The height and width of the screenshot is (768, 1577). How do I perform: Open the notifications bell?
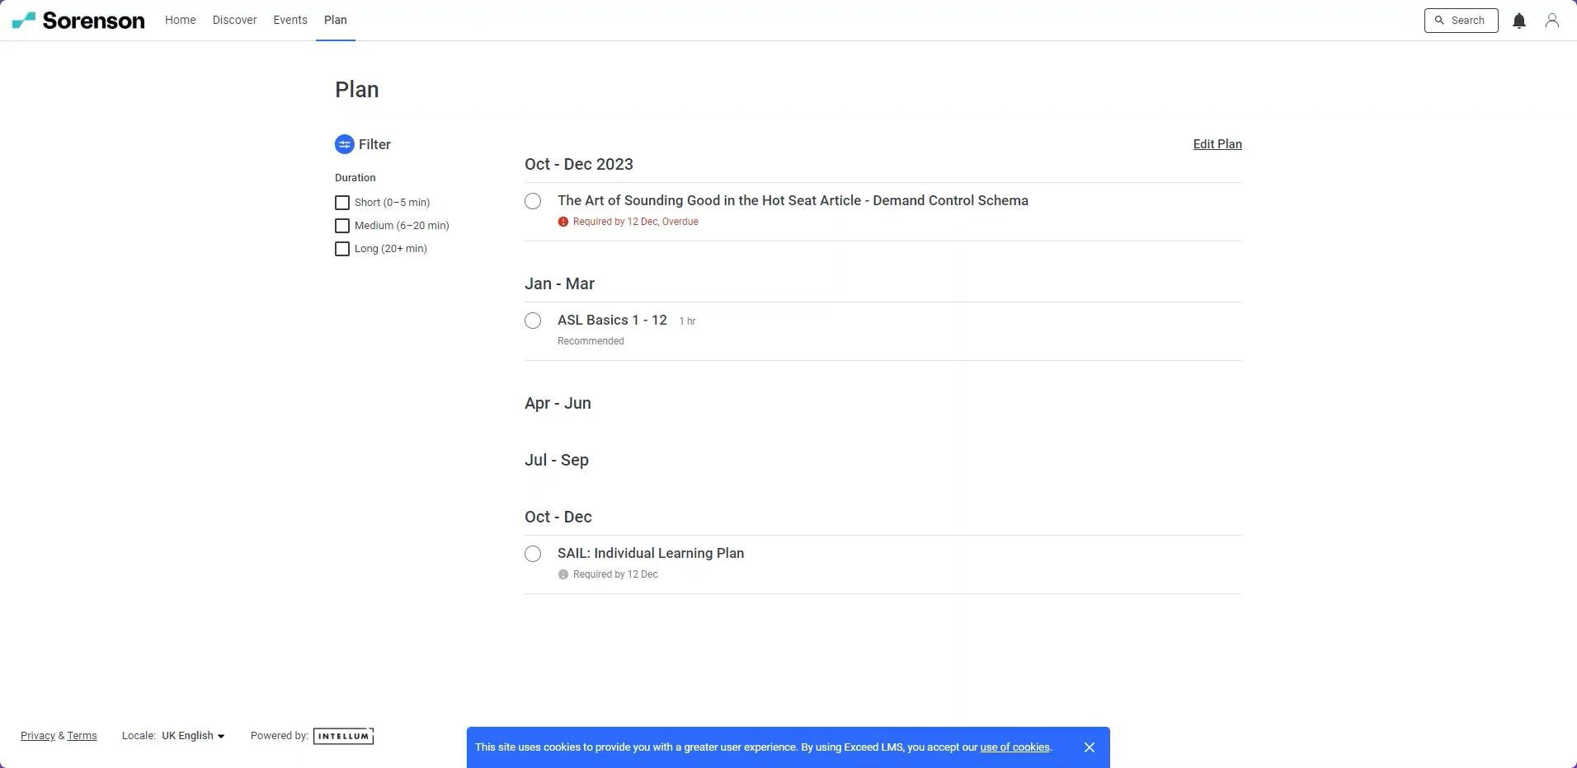pos(1519,21)
